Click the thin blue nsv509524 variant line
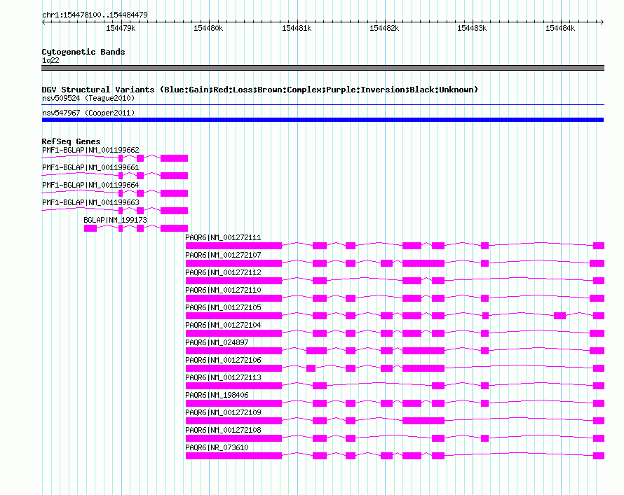The width and height of the screenshot is (624, 495). 323,105
